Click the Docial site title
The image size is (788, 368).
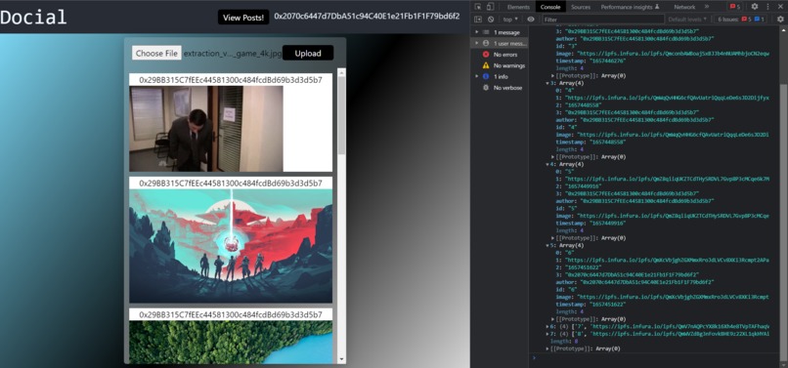point(33,17)
